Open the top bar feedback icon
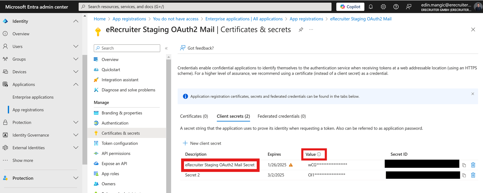483x193 pixels. point(409,7)
